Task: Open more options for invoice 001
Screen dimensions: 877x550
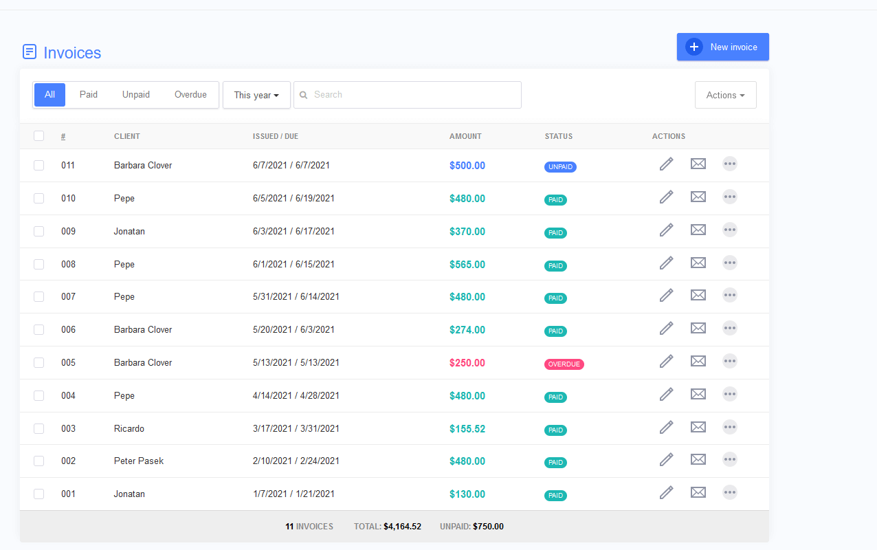Action: tap(730, 492)
